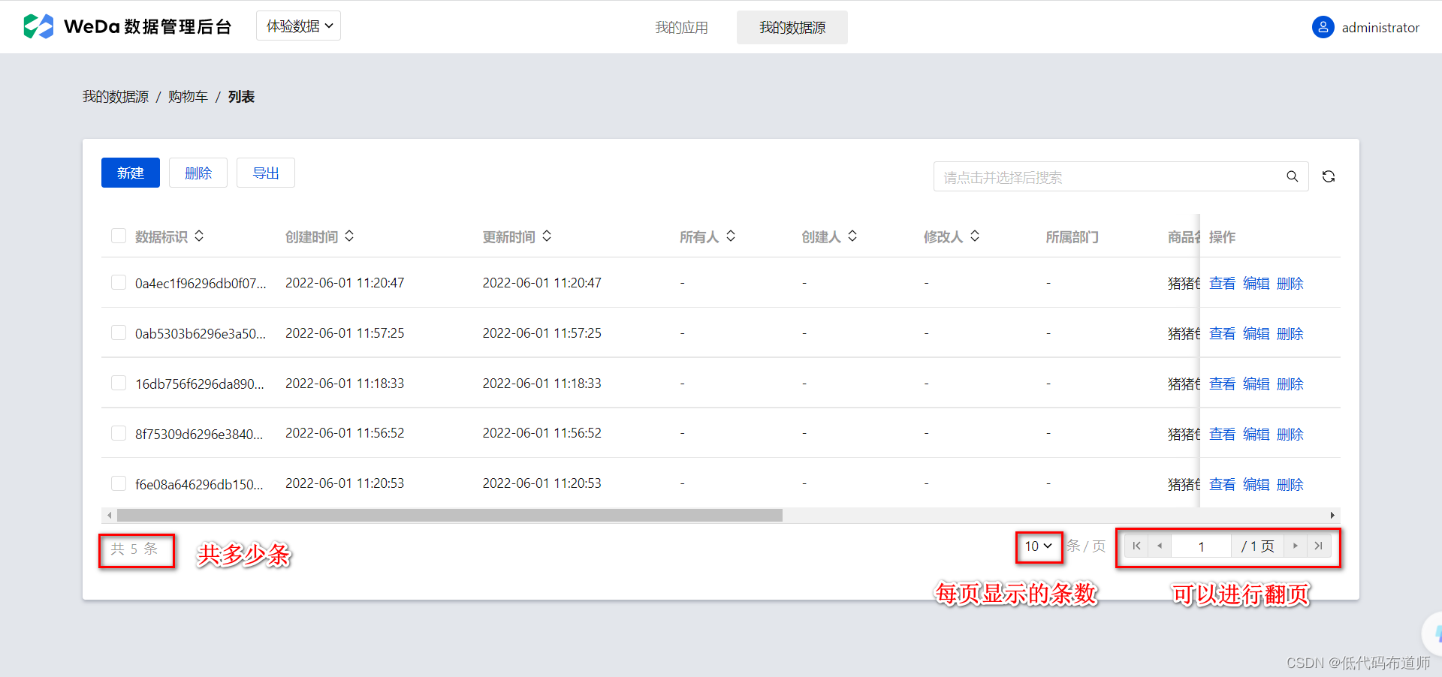Click the toolbar 删除 button
This screenshot has height=677, width=1442.
coord(198,173)
